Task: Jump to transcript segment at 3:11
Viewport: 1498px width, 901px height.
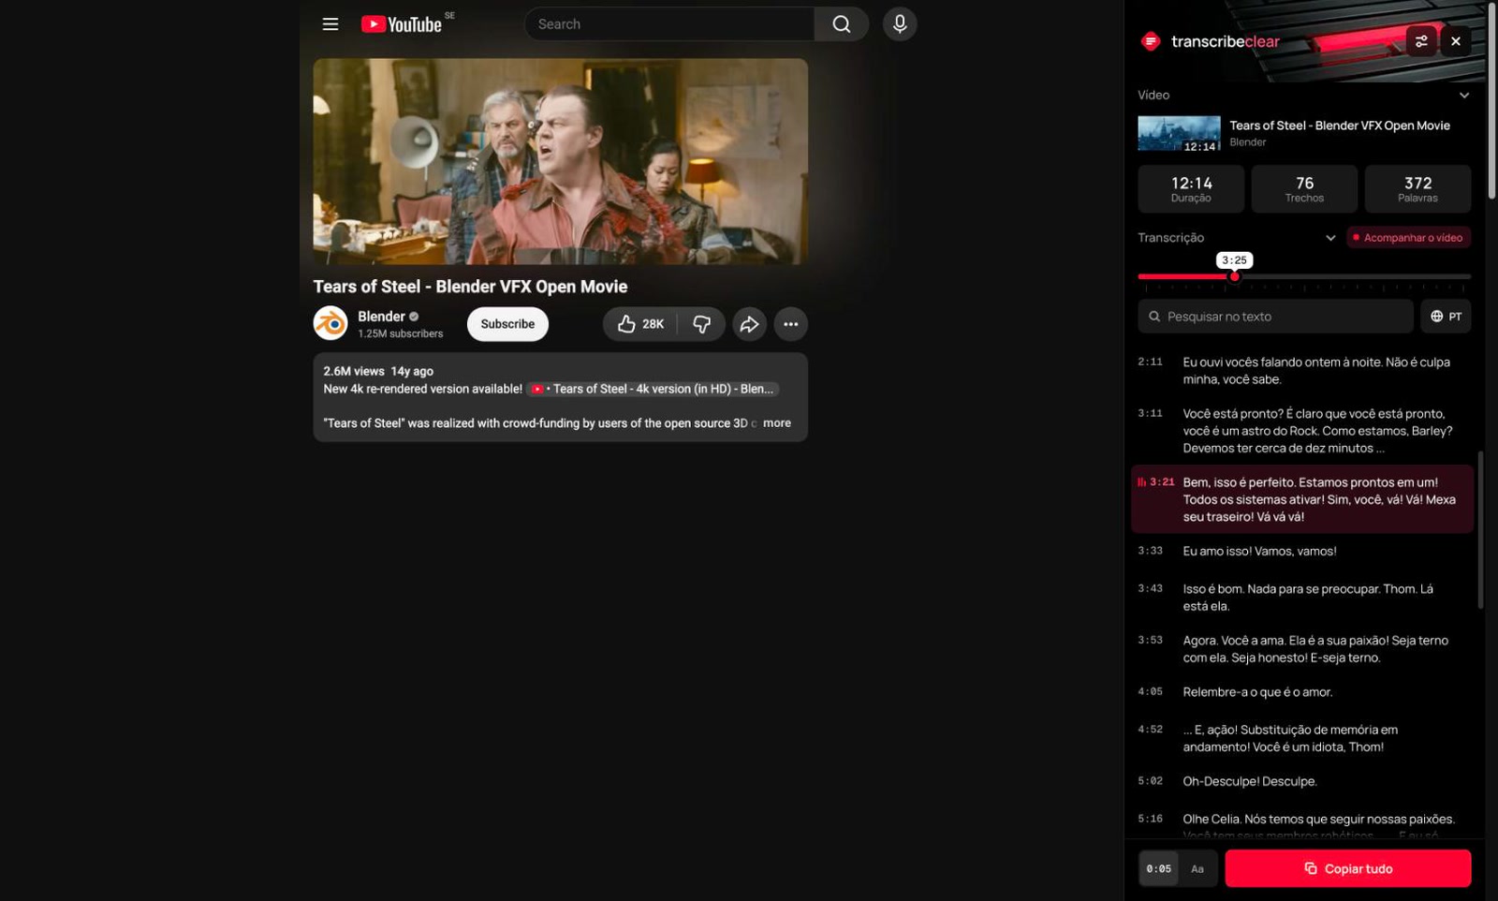Action: (1301, 431)
